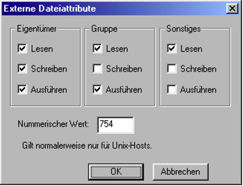Click the Gruppe group heading
Image resolution: width=243 pixels, height=186 pixels.
coord(104,29)
